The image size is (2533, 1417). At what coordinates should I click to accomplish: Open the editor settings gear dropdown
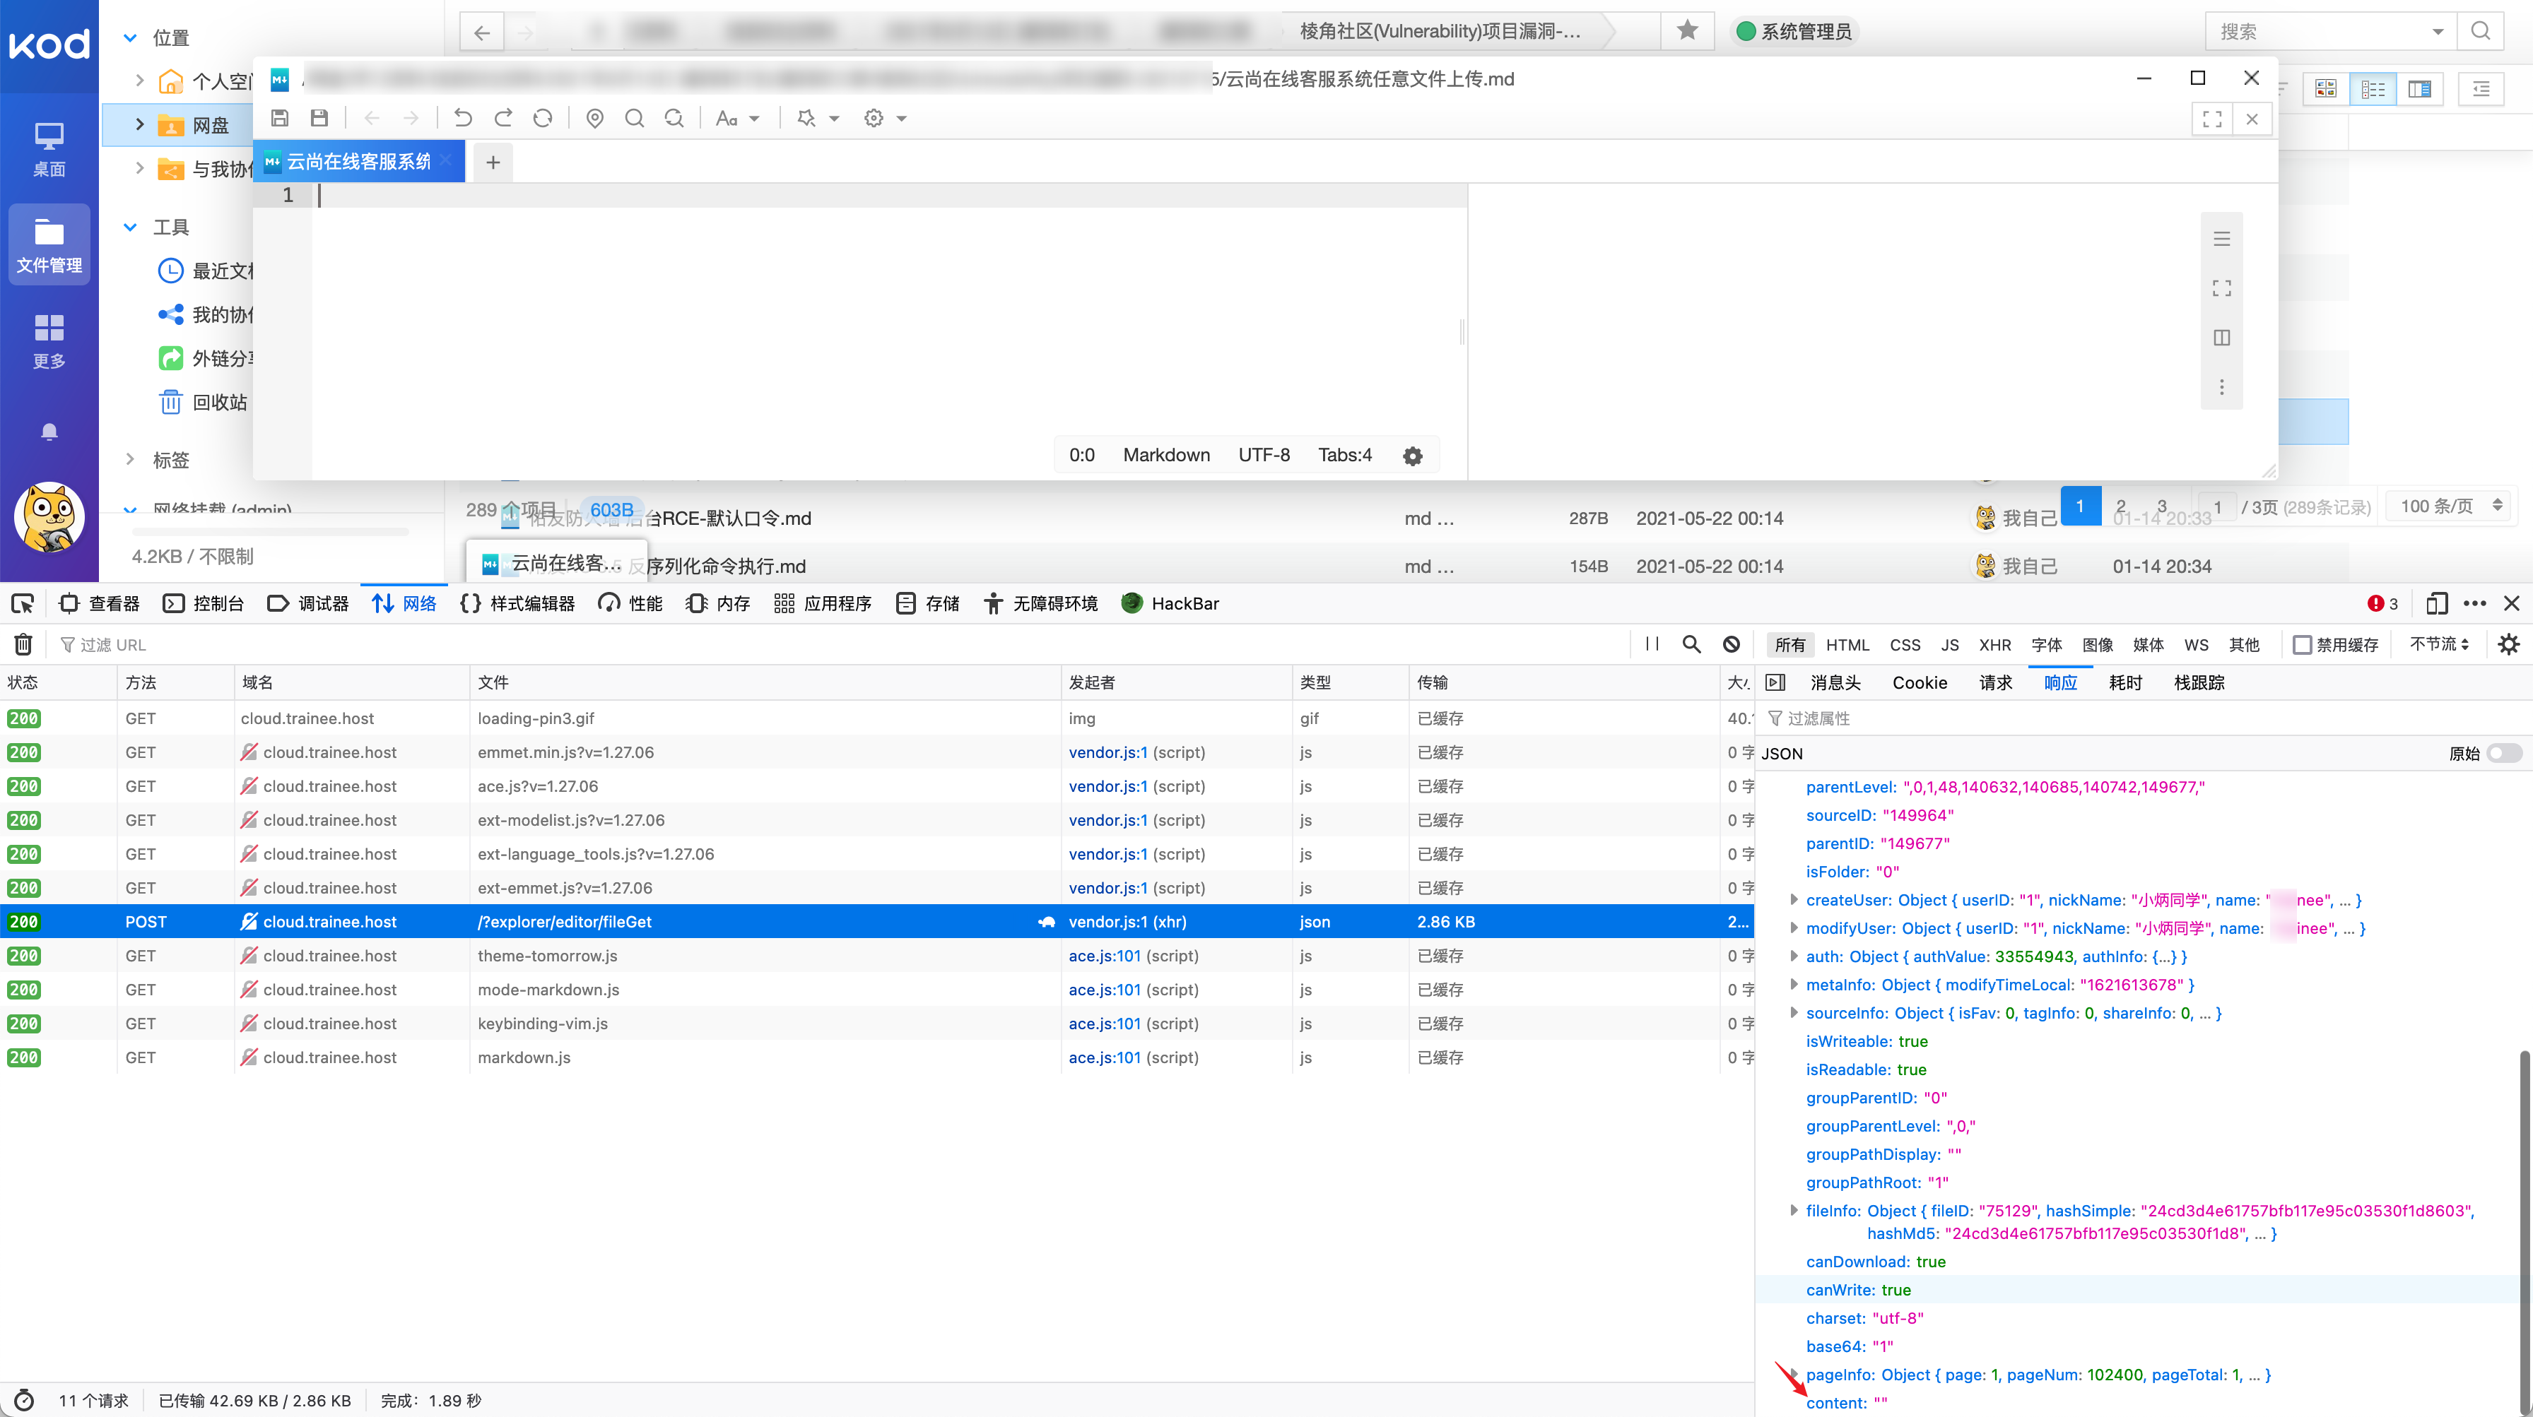(884, 118)
